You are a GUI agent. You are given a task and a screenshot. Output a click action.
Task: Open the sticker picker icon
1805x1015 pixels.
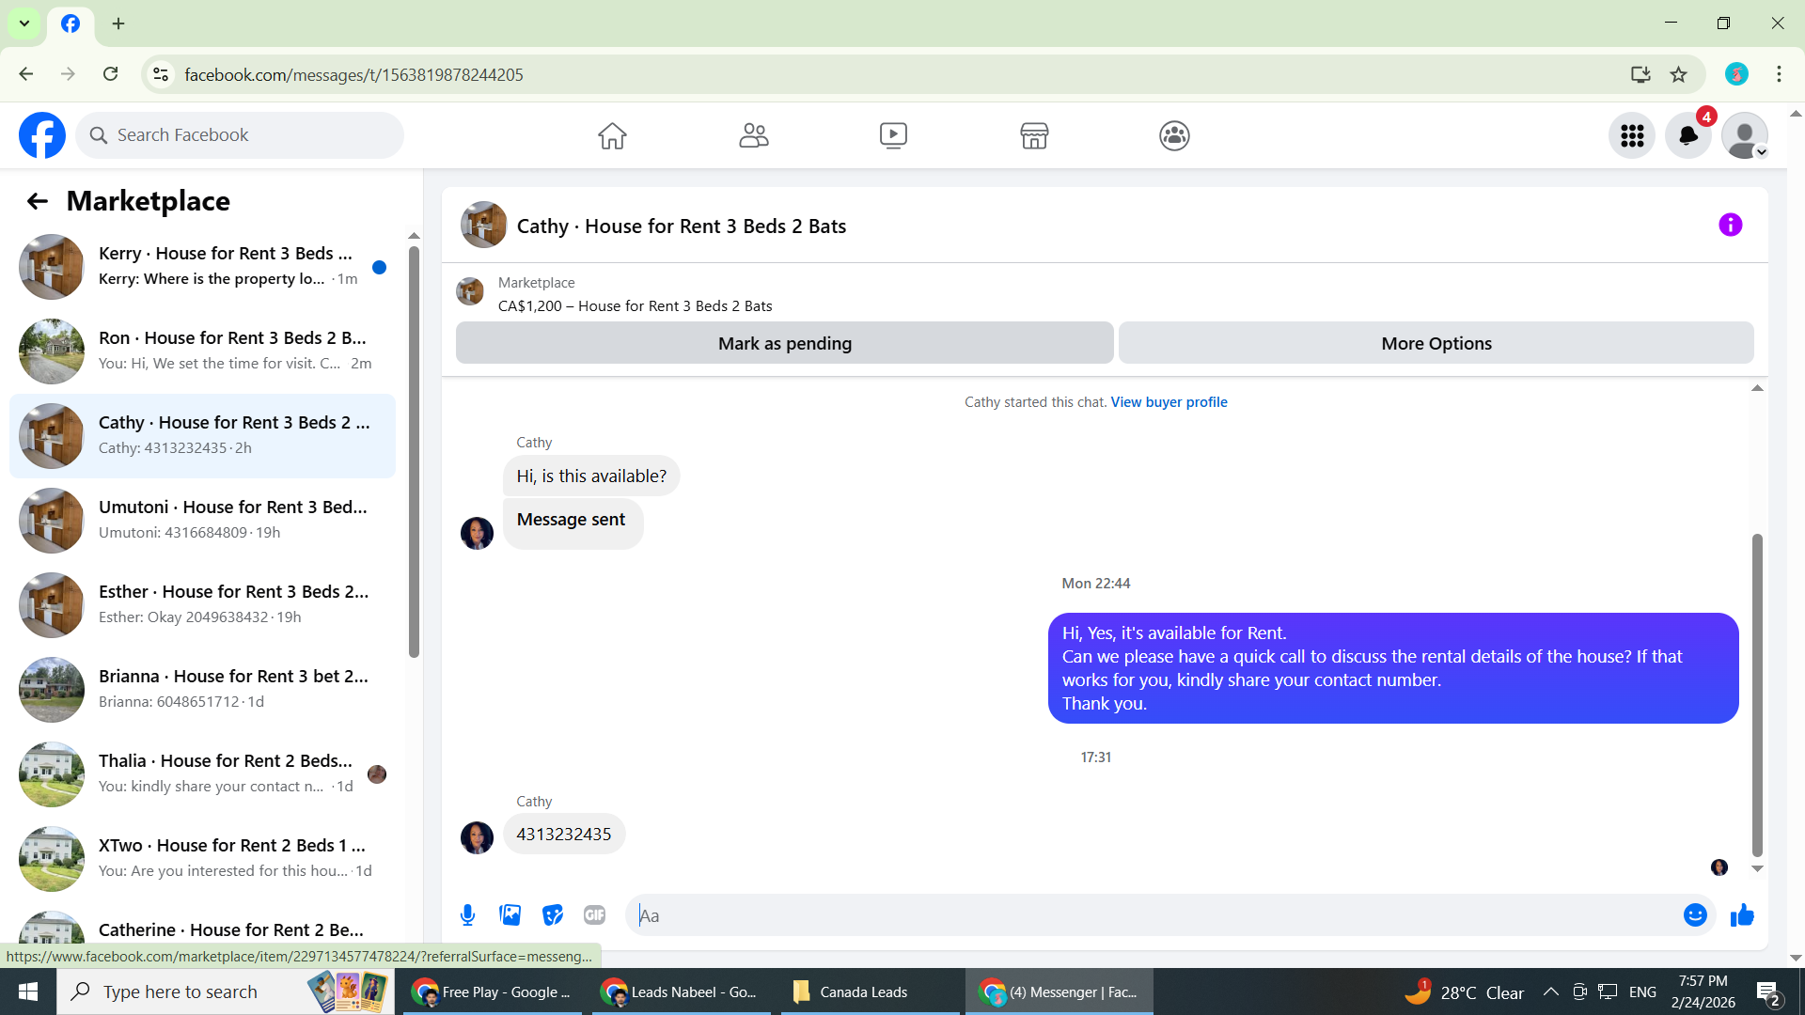553,915
